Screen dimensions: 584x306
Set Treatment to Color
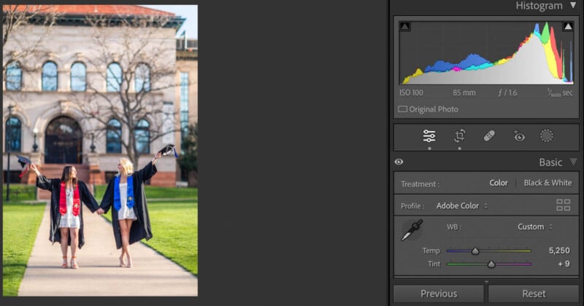[x=499, y=183]
